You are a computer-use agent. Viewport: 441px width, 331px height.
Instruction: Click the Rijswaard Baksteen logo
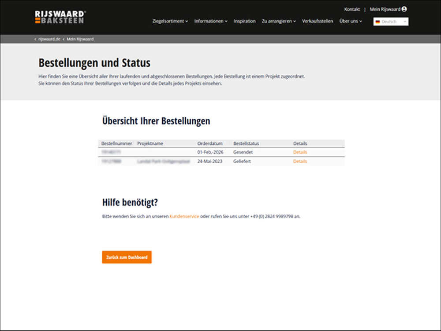point(60,17)
